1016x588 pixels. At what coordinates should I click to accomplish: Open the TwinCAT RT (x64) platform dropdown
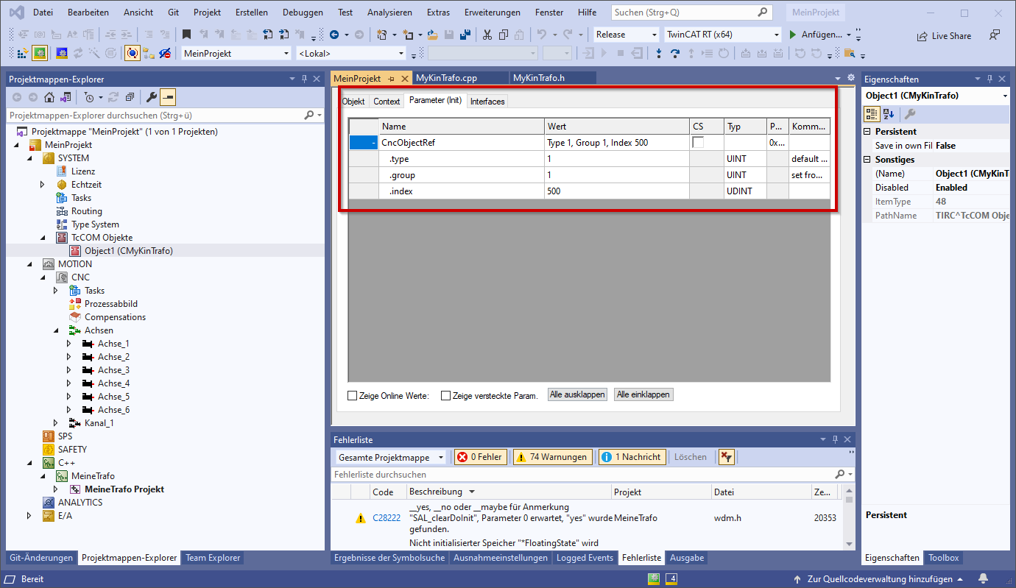click(722, 35)
